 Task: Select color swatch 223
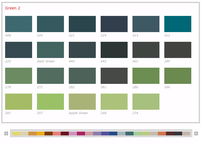tap(19, 50)
